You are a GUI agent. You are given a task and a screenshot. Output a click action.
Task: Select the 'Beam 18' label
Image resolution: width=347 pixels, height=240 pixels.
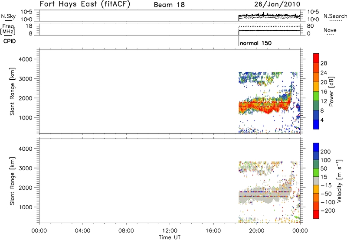(x=169, y=5)
